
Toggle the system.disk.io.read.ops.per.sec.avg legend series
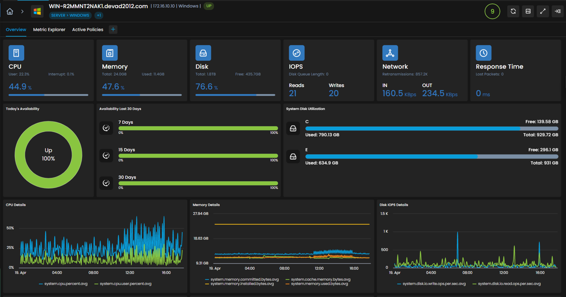[507, 284]
